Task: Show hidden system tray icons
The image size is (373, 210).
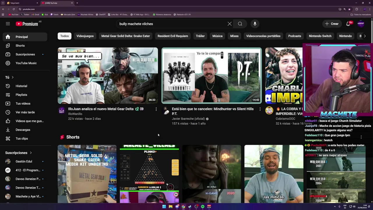Action: tap(335, 206)
